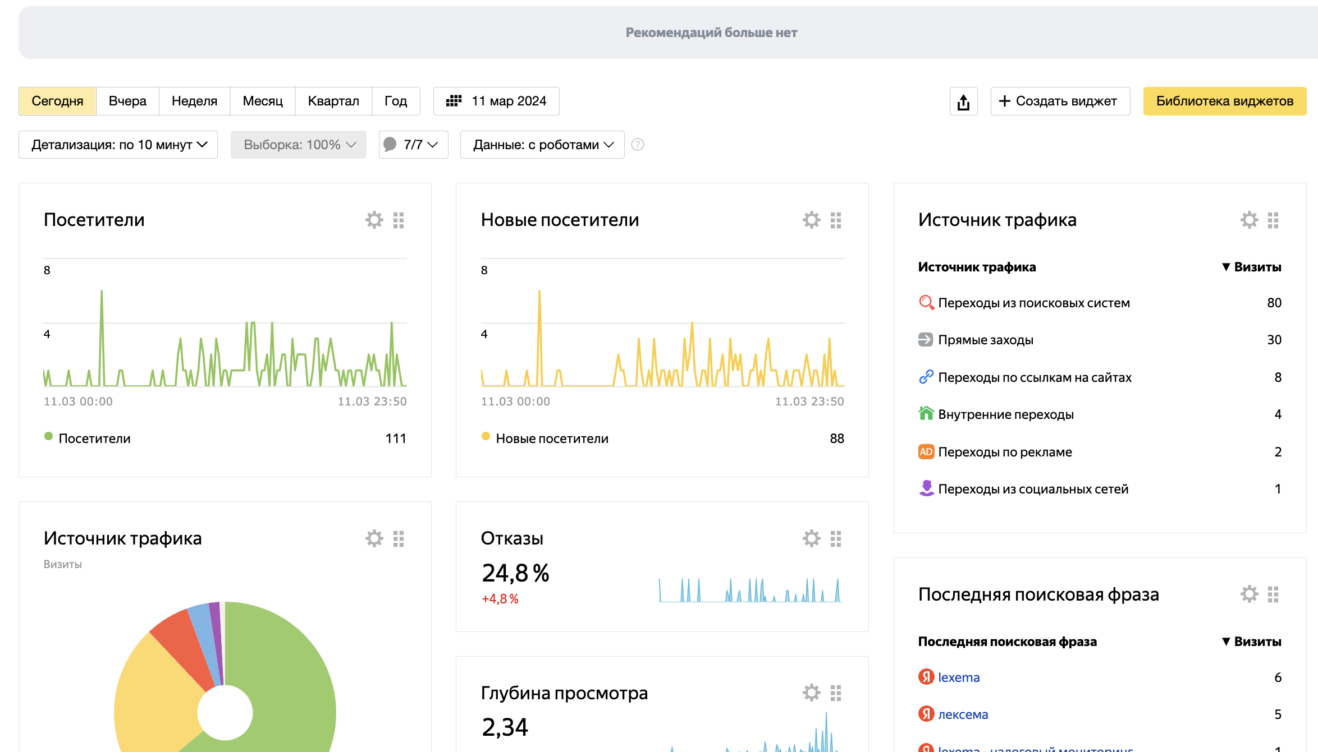Screen dimensions: 1318x752
Task: Sort traffic source table by Визиты
Action: [x=1252, y=267]
